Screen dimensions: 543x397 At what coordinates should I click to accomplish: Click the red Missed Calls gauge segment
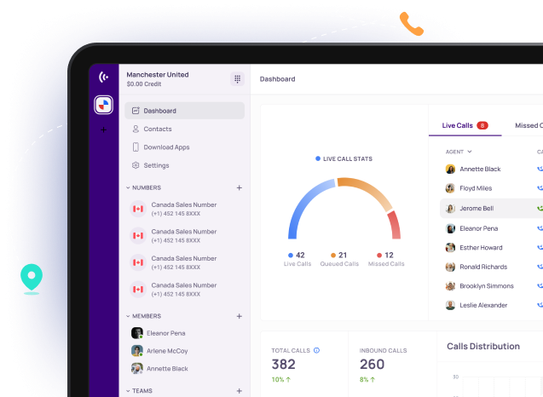(395, 225)
